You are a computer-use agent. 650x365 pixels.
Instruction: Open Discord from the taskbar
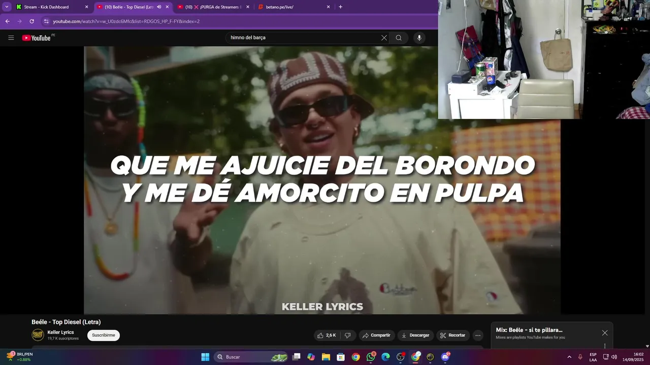click(445, 357)
